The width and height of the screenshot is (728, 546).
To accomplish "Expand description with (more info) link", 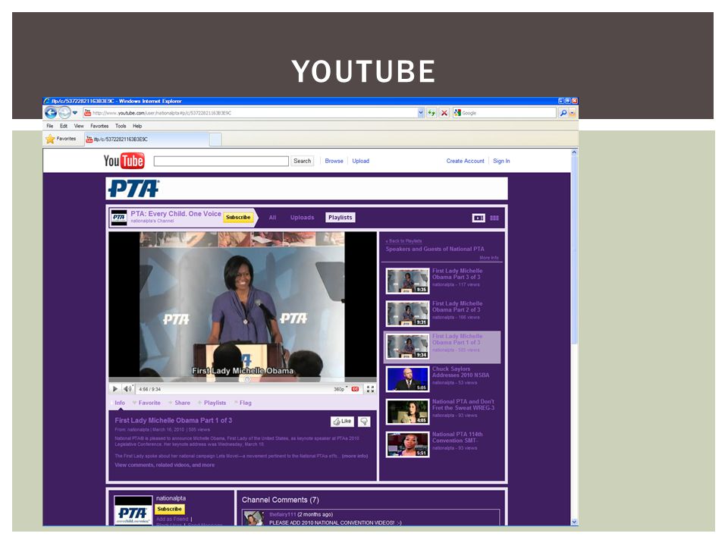I will [355, 456].
